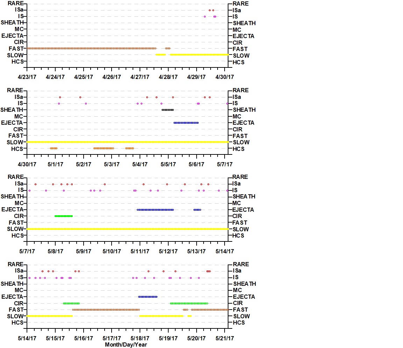Click blue EJECTA markers starting at 5/18/17
This screenshot has height=348, width=403.
148,297
